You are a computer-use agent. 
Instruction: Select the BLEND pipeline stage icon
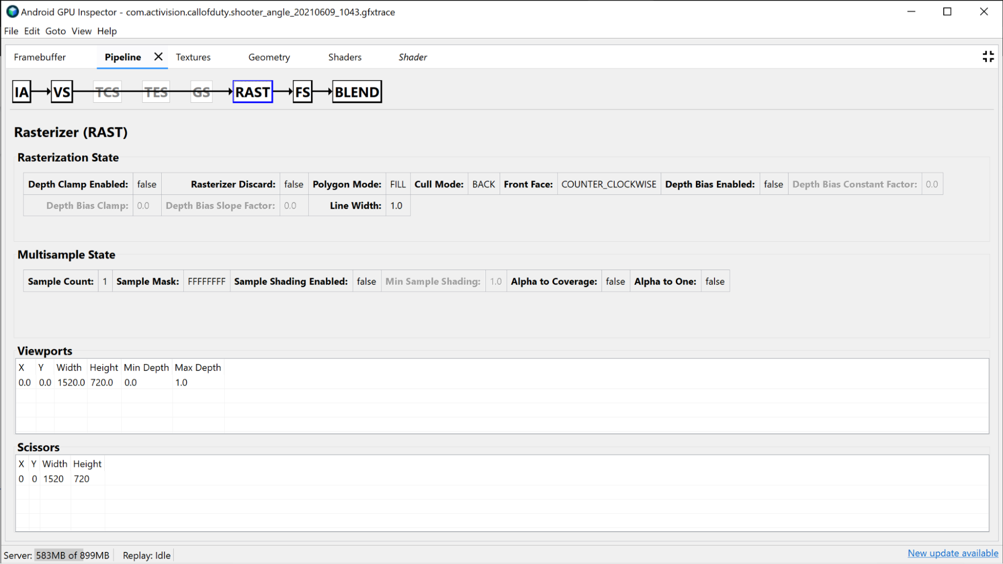[356, 92]
